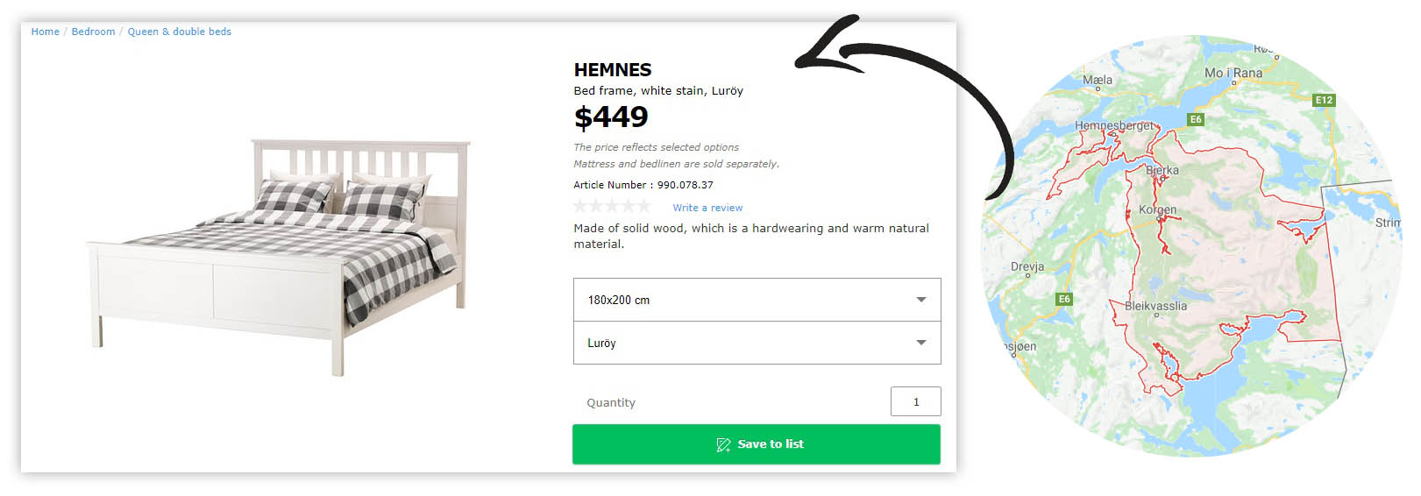Click the E12 road badge on map

pyautogui.click(x=1323, y=100)
